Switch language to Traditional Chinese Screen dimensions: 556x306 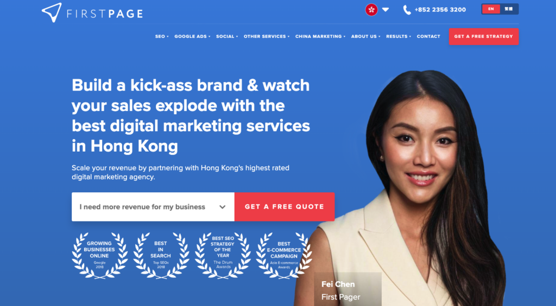coord(509,9)
